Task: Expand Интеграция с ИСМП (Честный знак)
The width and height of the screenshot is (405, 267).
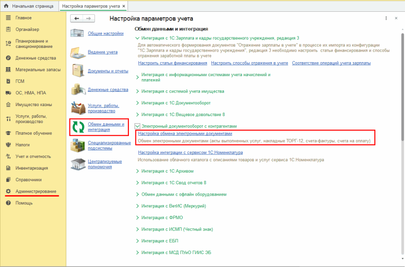Action: click(x=138, y=229)
